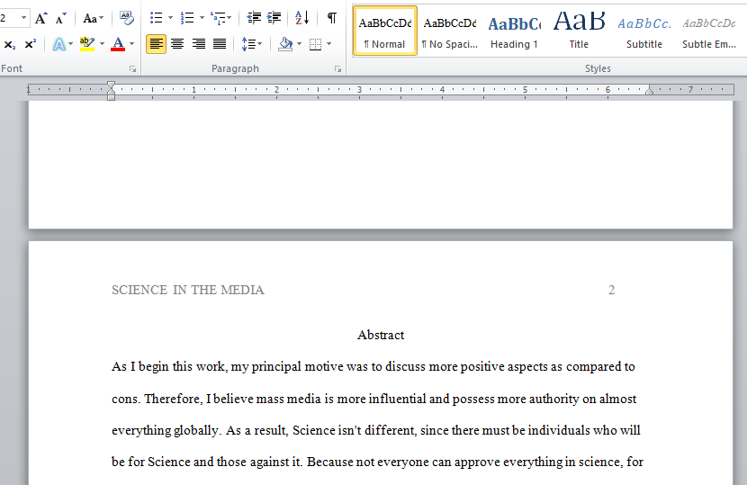Click the Shrink Font button
Viewport: 747px width, 485px height.
coord(61,19)
